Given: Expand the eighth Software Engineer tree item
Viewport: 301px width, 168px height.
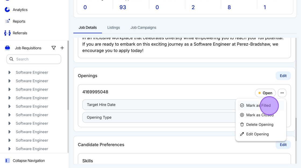Looking at the screenshot, I should pyautogui.click(x=9, y=132).
